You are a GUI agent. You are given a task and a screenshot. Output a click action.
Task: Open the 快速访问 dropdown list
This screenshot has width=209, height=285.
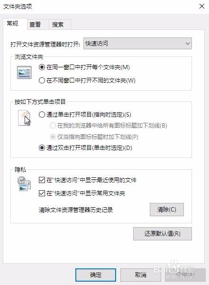137,44
